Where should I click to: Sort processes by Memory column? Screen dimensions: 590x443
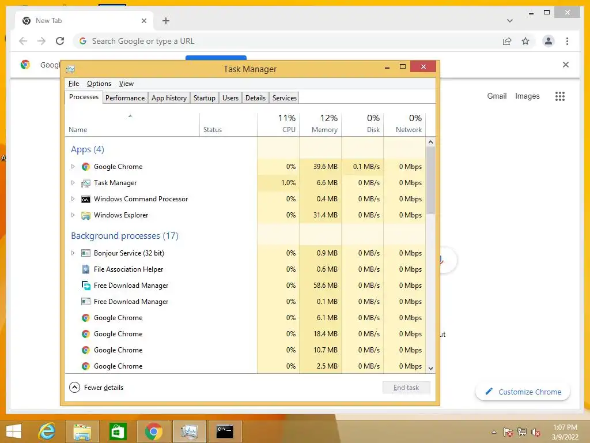[320, 125]
